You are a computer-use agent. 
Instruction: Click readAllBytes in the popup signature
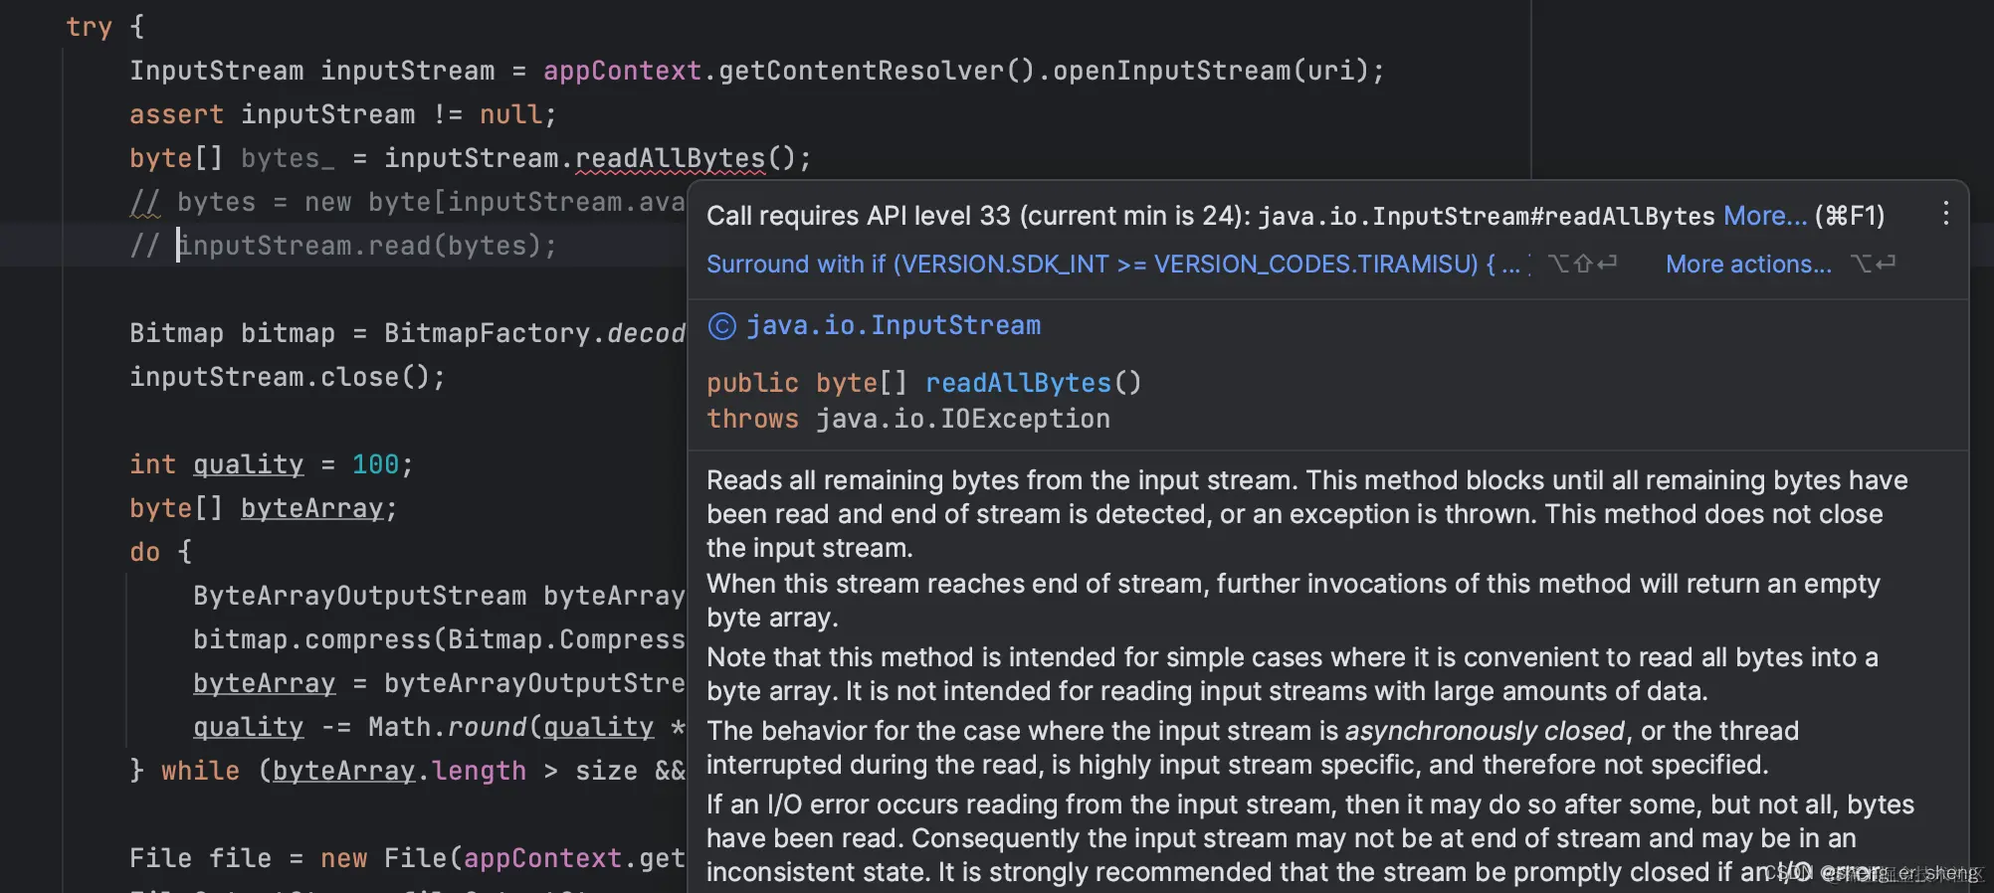(x=1018, y=383)
